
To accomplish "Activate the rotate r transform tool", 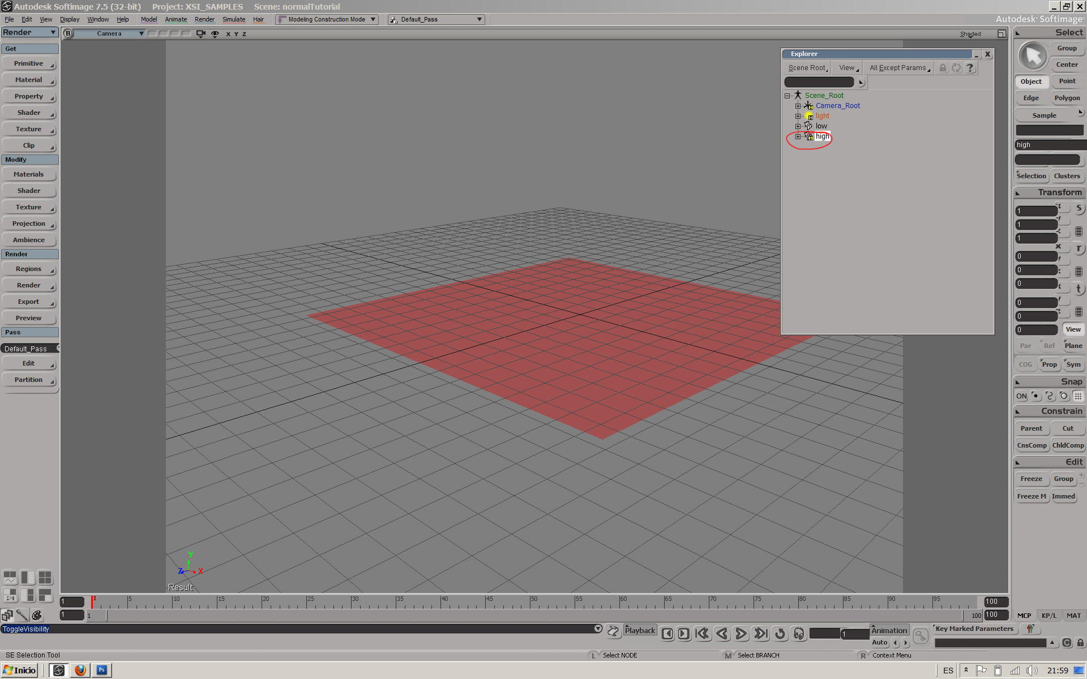I will (x=1079, y=249).
